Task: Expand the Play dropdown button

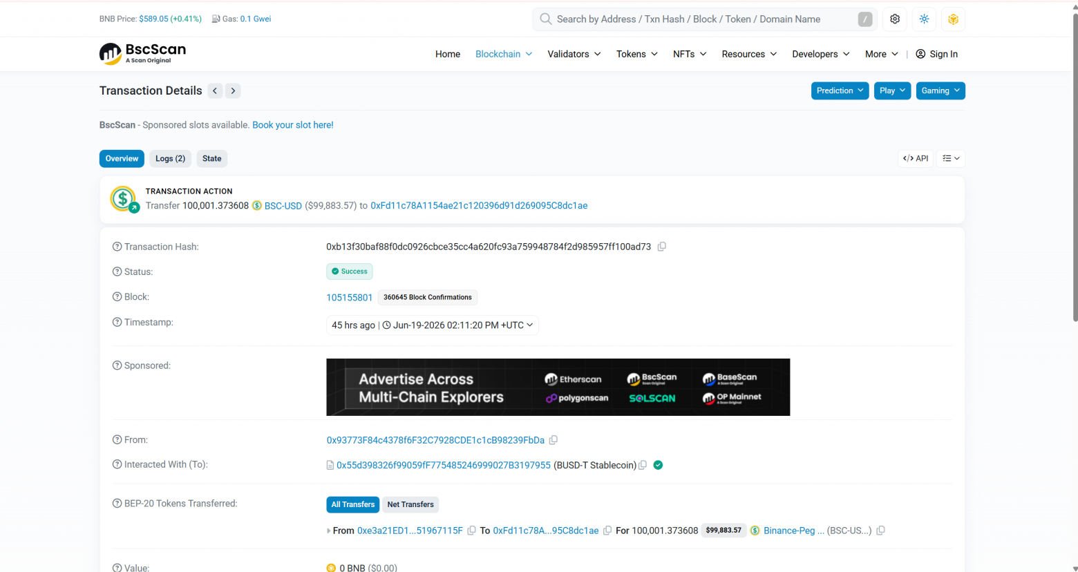Action: click(x=892, y=90)
